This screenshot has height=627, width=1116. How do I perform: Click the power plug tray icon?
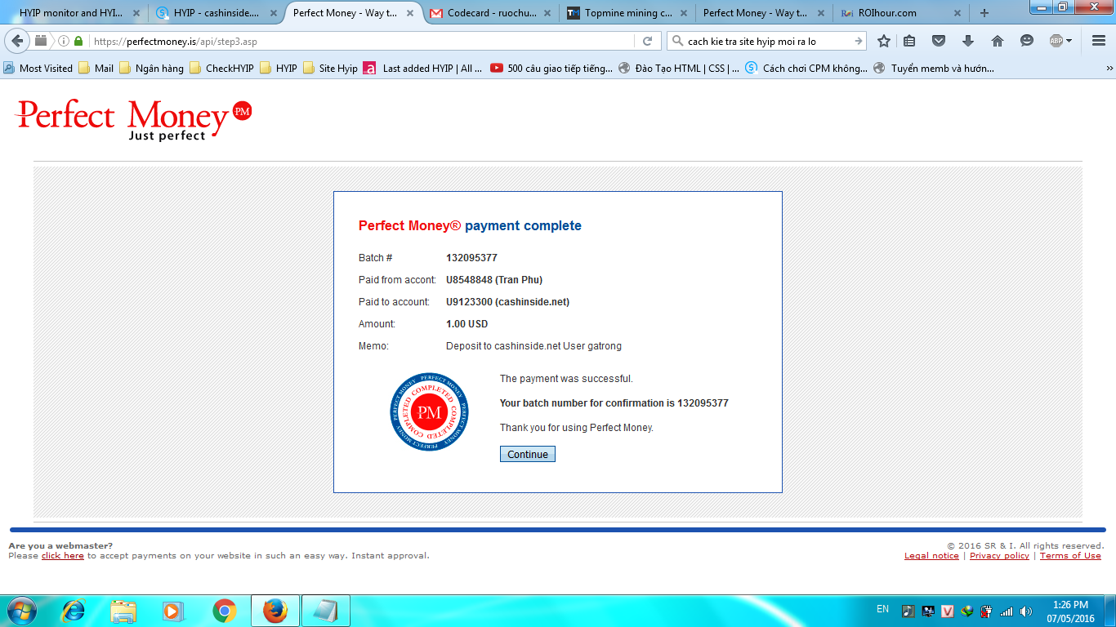click(987, 611)
